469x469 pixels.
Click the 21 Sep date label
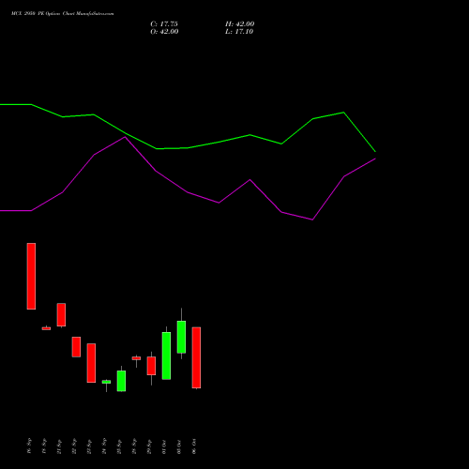tap(59, 446)
